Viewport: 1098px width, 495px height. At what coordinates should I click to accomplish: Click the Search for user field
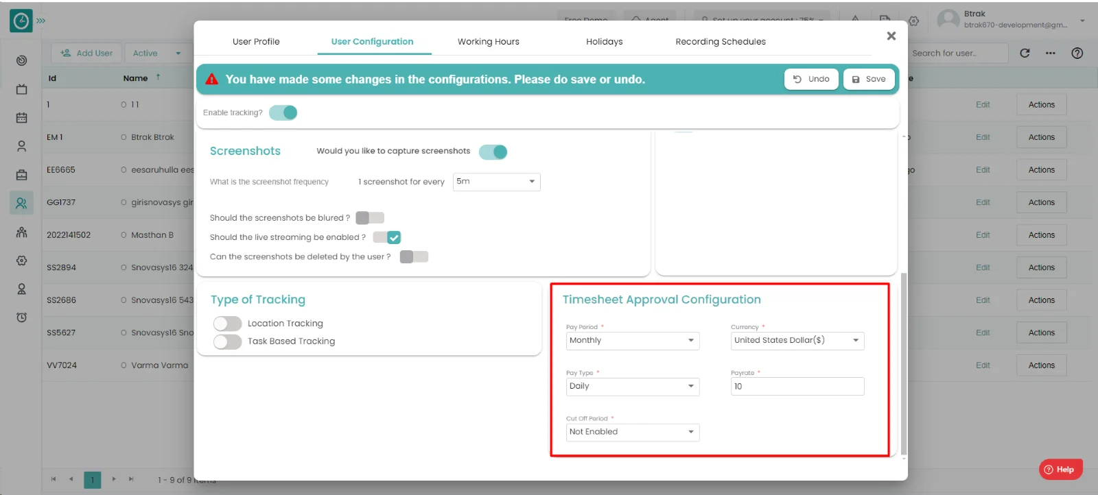(958, 53)
